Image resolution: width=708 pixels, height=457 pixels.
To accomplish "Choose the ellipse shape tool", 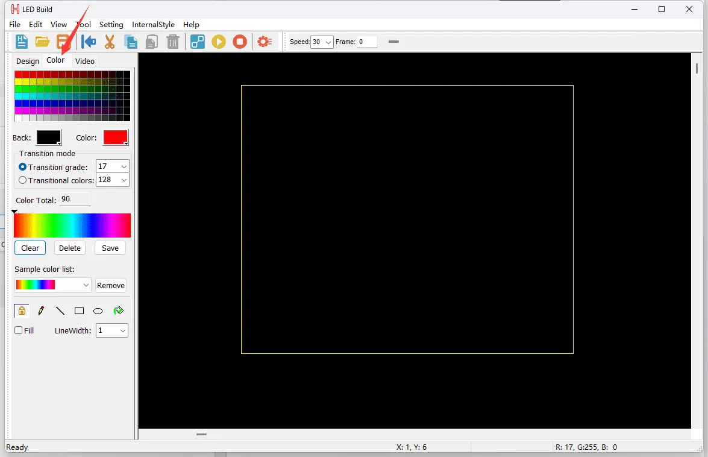I will point(98,311).
